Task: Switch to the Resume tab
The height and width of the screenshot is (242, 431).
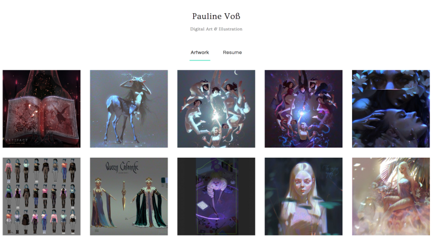Action: [232, 53]
